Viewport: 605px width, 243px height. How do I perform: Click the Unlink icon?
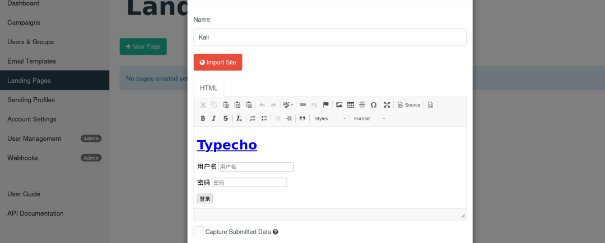[x=314, y=105]
